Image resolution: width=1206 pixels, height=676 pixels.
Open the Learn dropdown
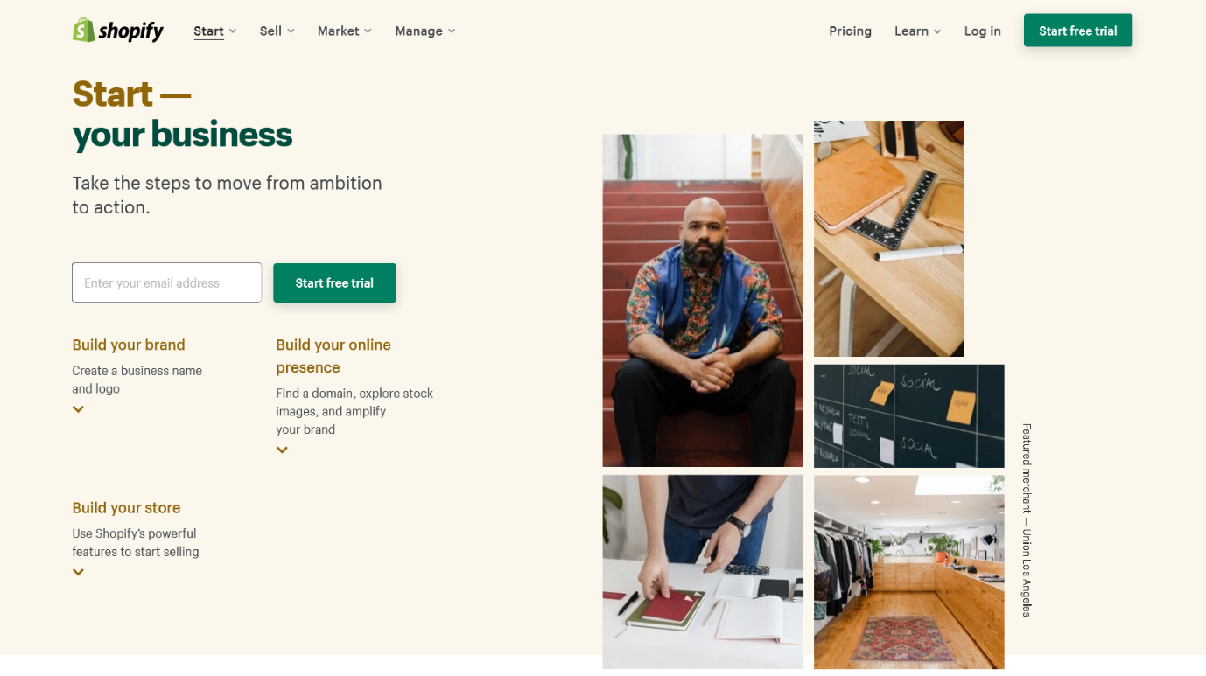click(917, 31)
